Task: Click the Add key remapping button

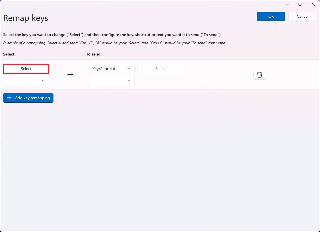Action: (x=28, y=98)
